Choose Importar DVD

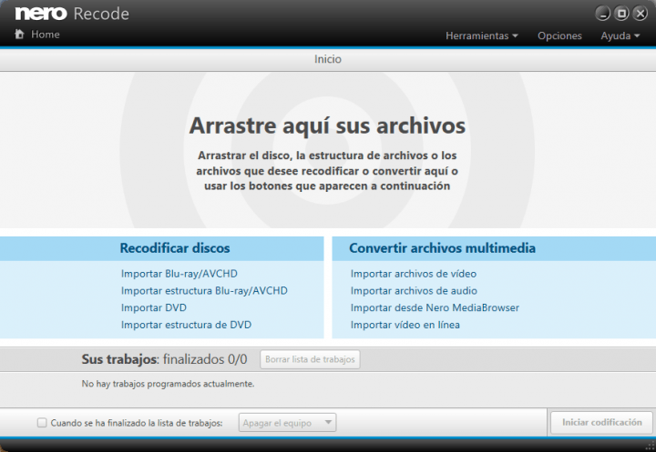click(154, 308)
